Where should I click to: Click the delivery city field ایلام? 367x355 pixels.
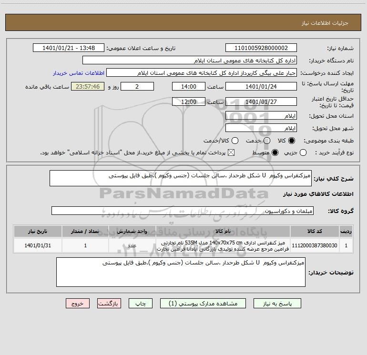[261, 128]
